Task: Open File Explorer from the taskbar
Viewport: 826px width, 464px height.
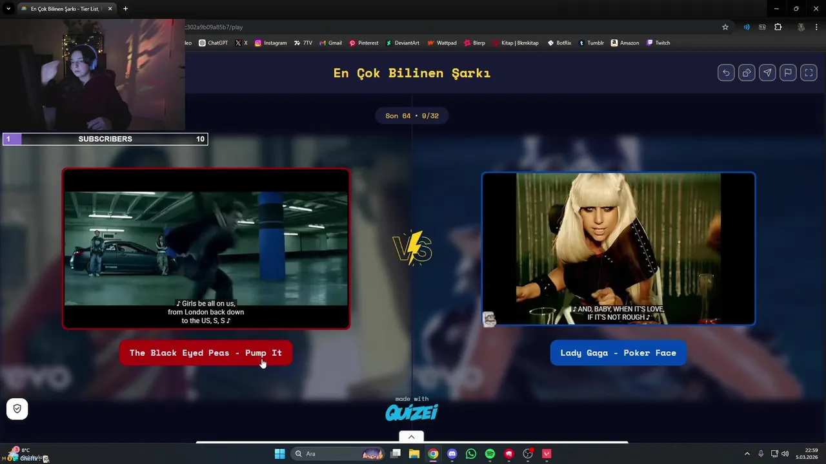Action: pyautogui.click(x=414, y=454)
